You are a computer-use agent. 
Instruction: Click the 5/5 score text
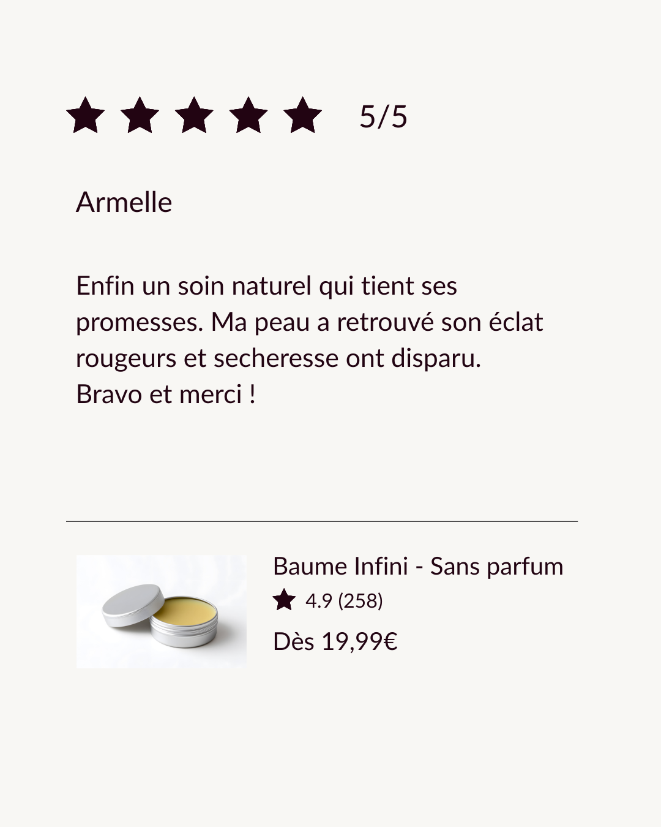point(383,116)
